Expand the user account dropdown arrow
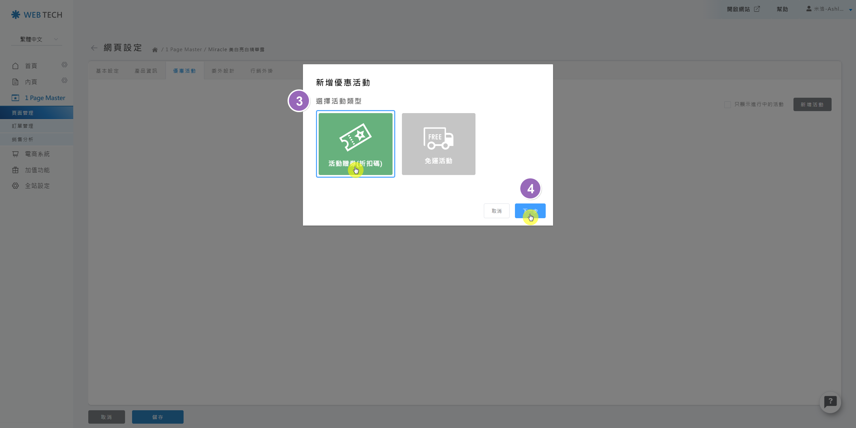The image size is (856, 428). pyautogui.click(x=850, y=10)
